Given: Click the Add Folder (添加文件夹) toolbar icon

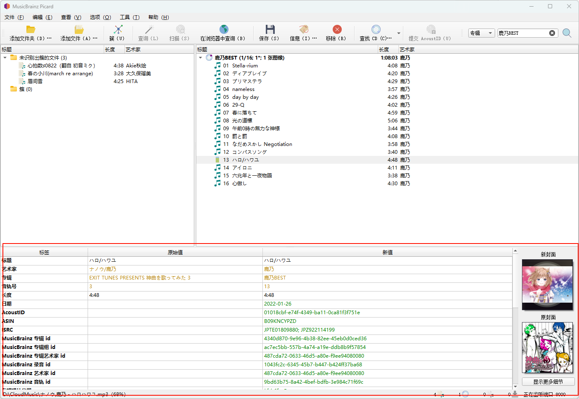Looking at the screenshot, I should click(x=31, y=30).
